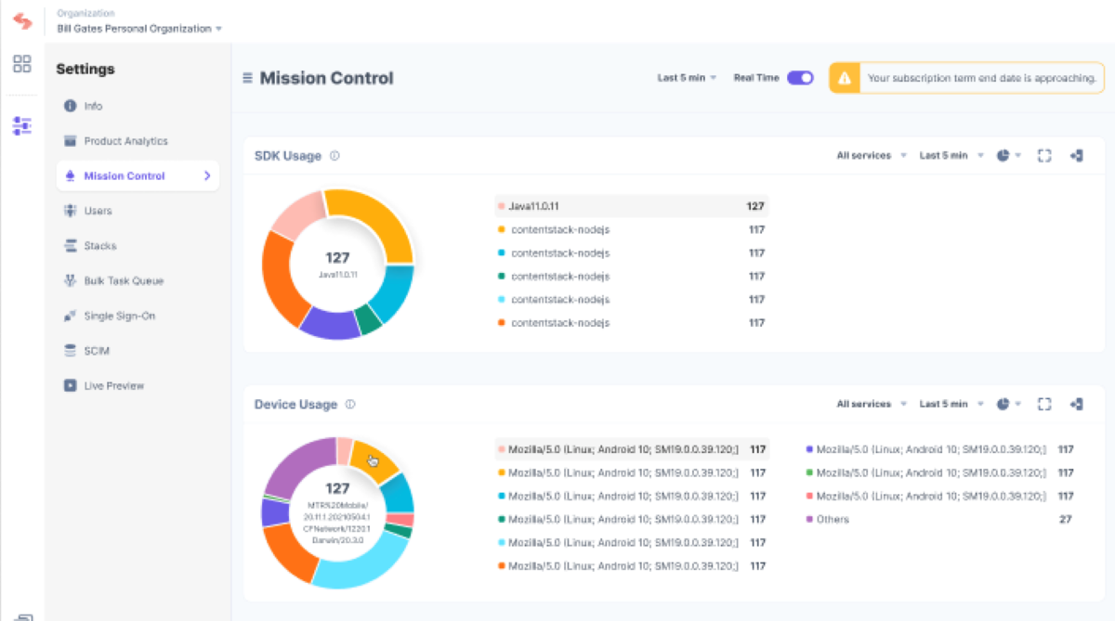
Task: Expand Device Usage card to fullscreen
Action: pyautogui.click(x=1044, y=404)
